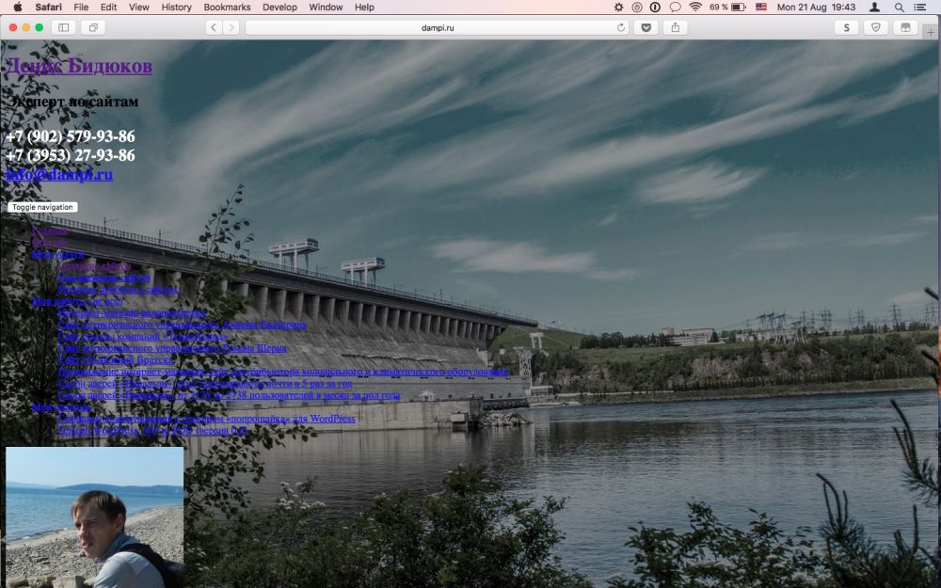Image resolution: width=941 pixels, height=588 pixels.
Task: Open the Продвижение сайтов link
Action: pos(104,278)
